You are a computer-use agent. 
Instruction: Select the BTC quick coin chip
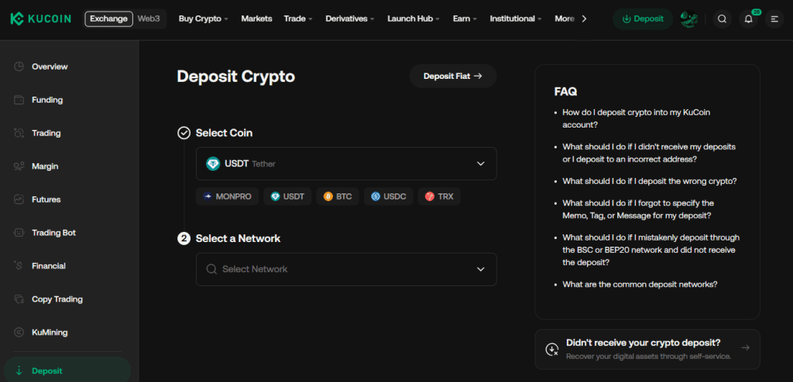pos(338,196)
